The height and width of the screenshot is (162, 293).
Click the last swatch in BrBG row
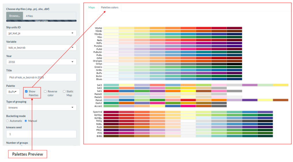coord(265,136)
